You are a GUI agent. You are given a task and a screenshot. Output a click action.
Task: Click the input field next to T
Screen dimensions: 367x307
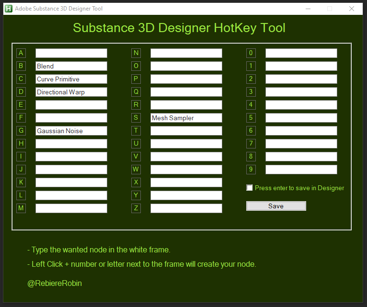point(186,131)
